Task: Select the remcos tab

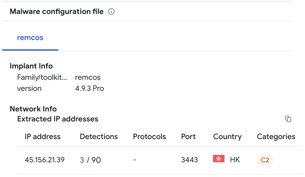Action: pos(30,38)
